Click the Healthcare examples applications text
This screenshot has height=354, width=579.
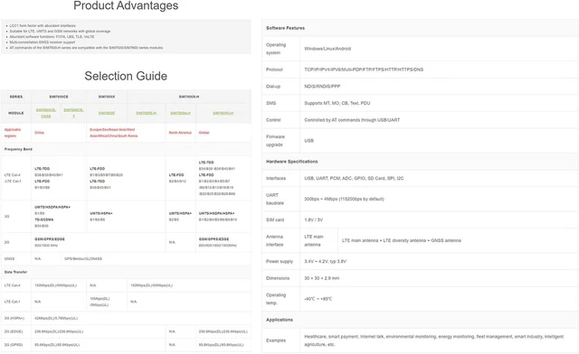(x=434, y=340)
